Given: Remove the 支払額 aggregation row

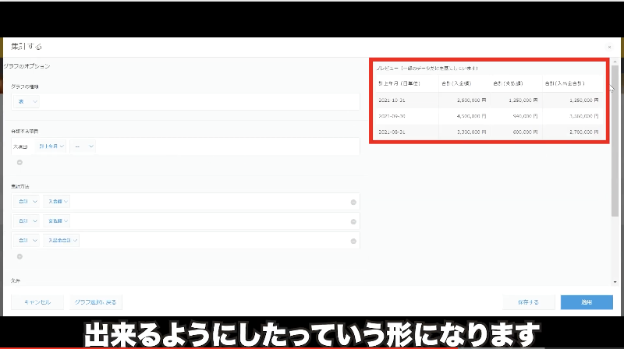Looking at the screenshot, I should [x=353, y=221].
